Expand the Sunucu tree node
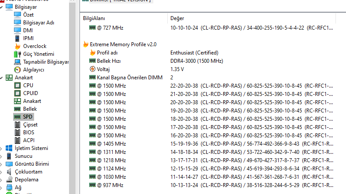 tap(2, 156)
